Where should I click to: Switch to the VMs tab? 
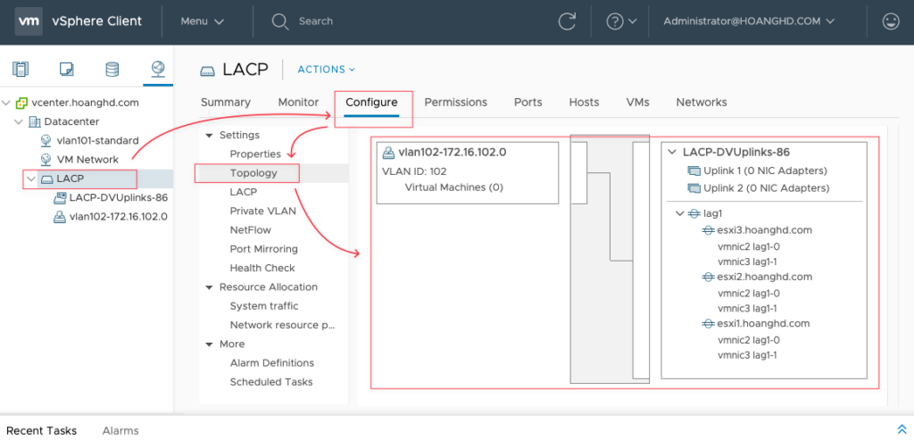pos(637,103)
